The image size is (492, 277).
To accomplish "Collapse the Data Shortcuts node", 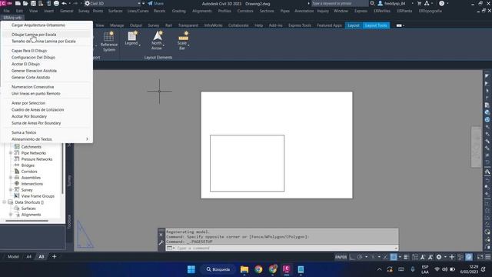I will click(x=5, y=202).
